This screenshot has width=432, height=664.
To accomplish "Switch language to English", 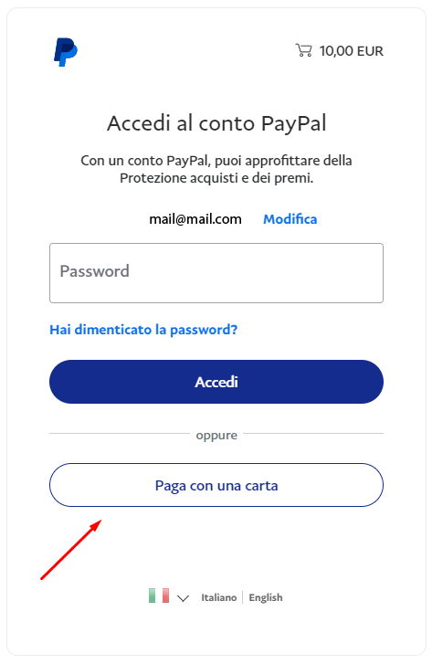I will tap(266, 597).
